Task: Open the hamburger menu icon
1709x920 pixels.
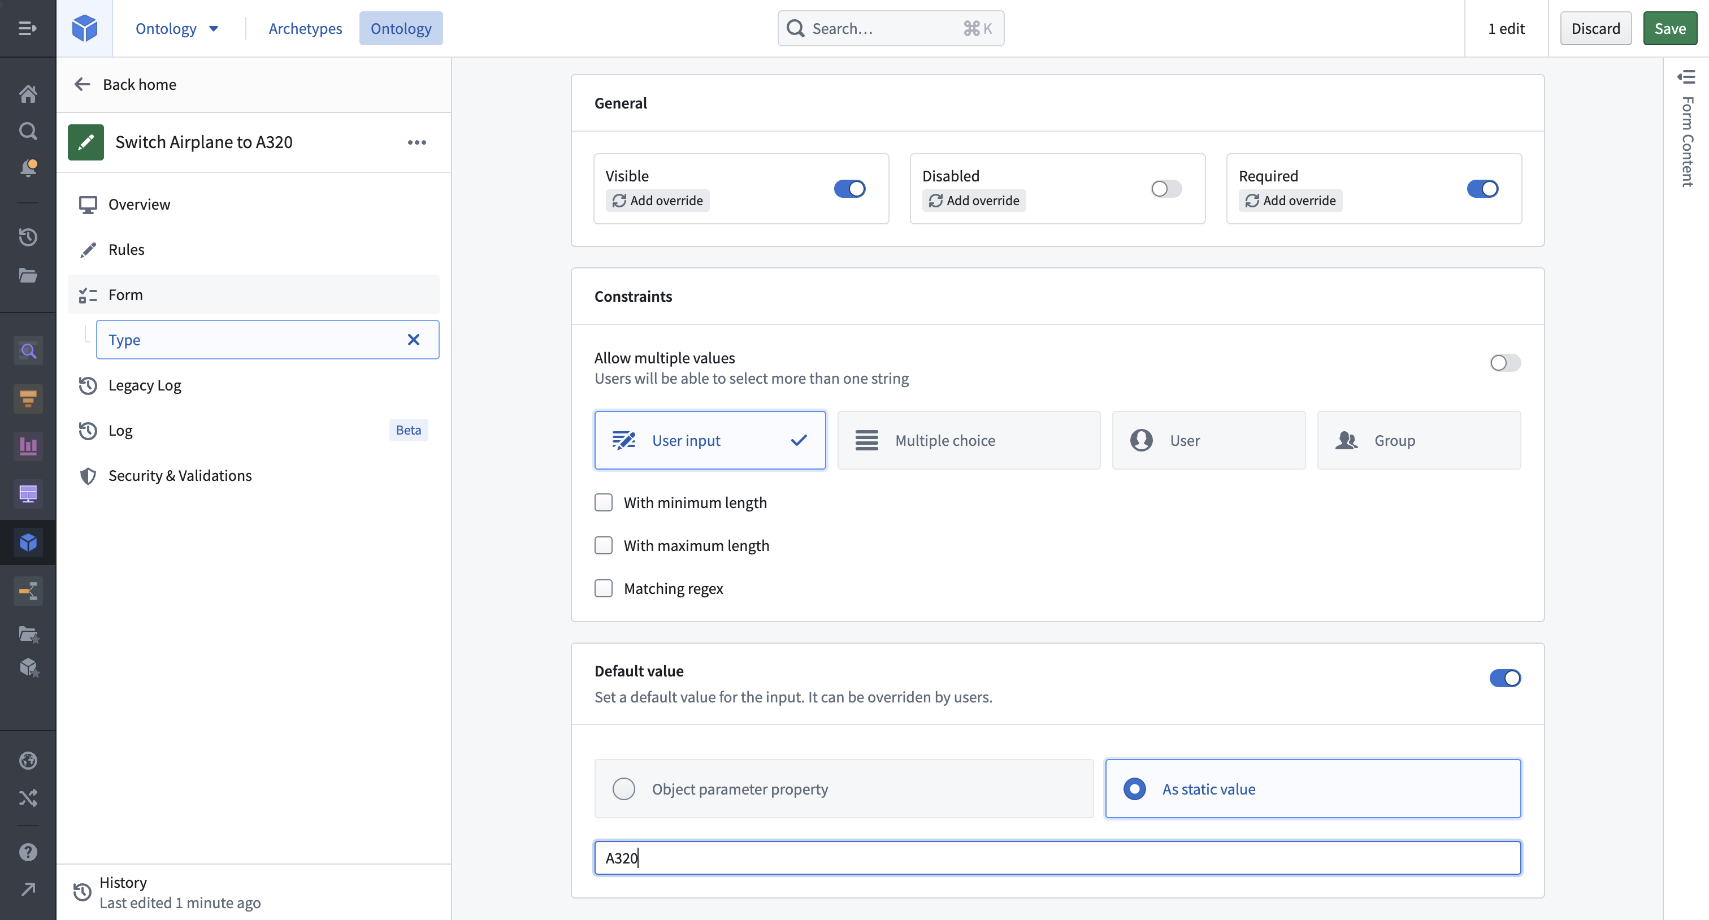Action: point(27,28)
